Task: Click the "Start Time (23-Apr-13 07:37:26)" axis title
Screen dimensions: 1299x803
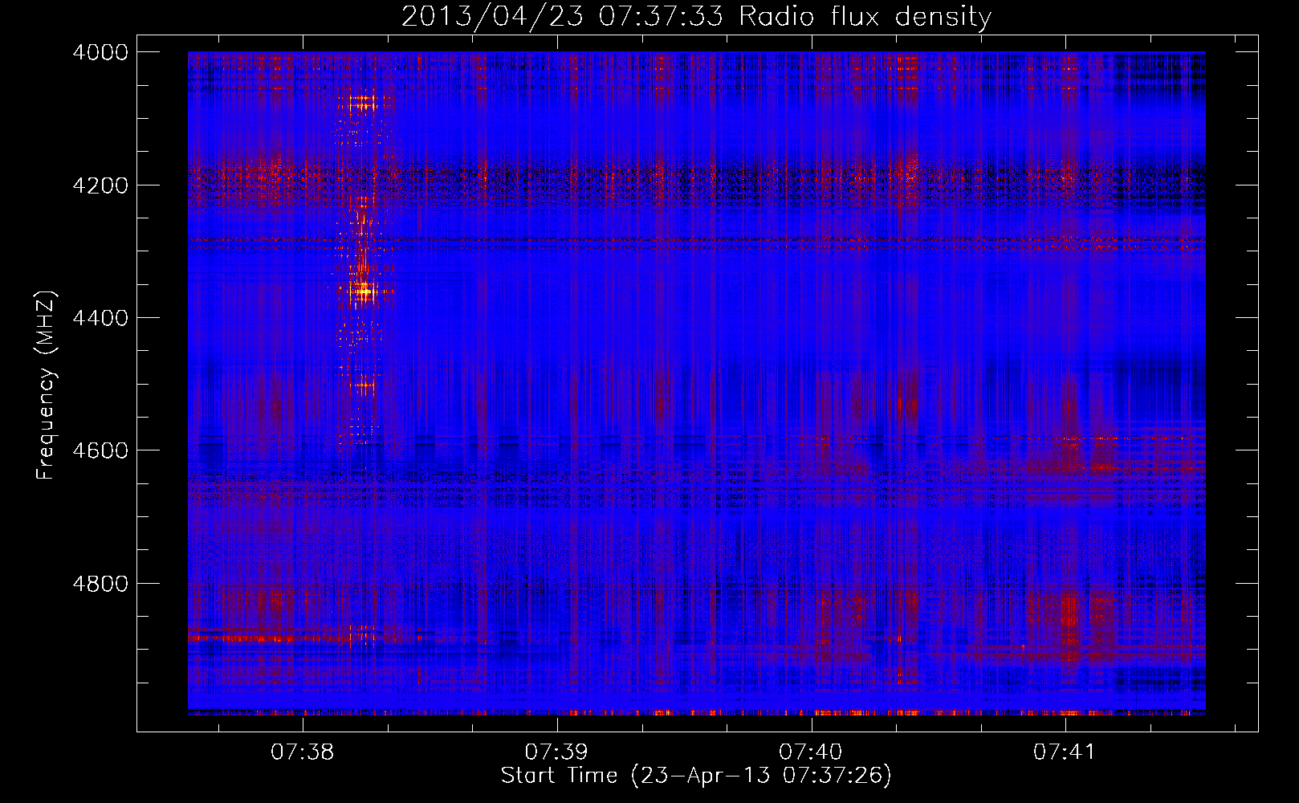Action: pyautogui.click(x=696, y=776)
